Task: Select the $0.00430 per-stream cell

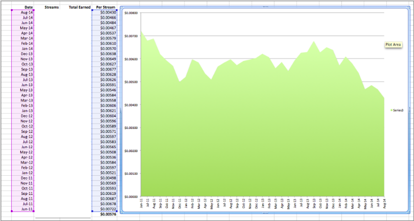Action: click(108, 12)
